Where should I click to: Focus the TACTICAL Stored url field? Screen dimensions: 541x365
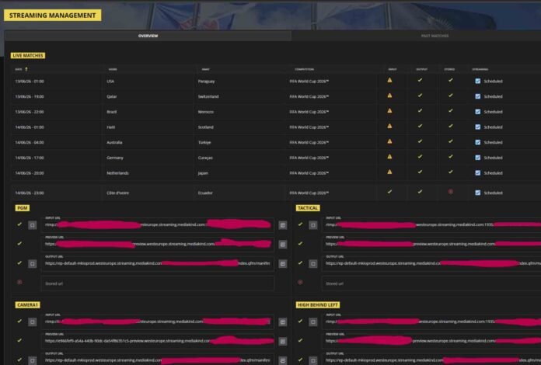(x=431, y=283)
